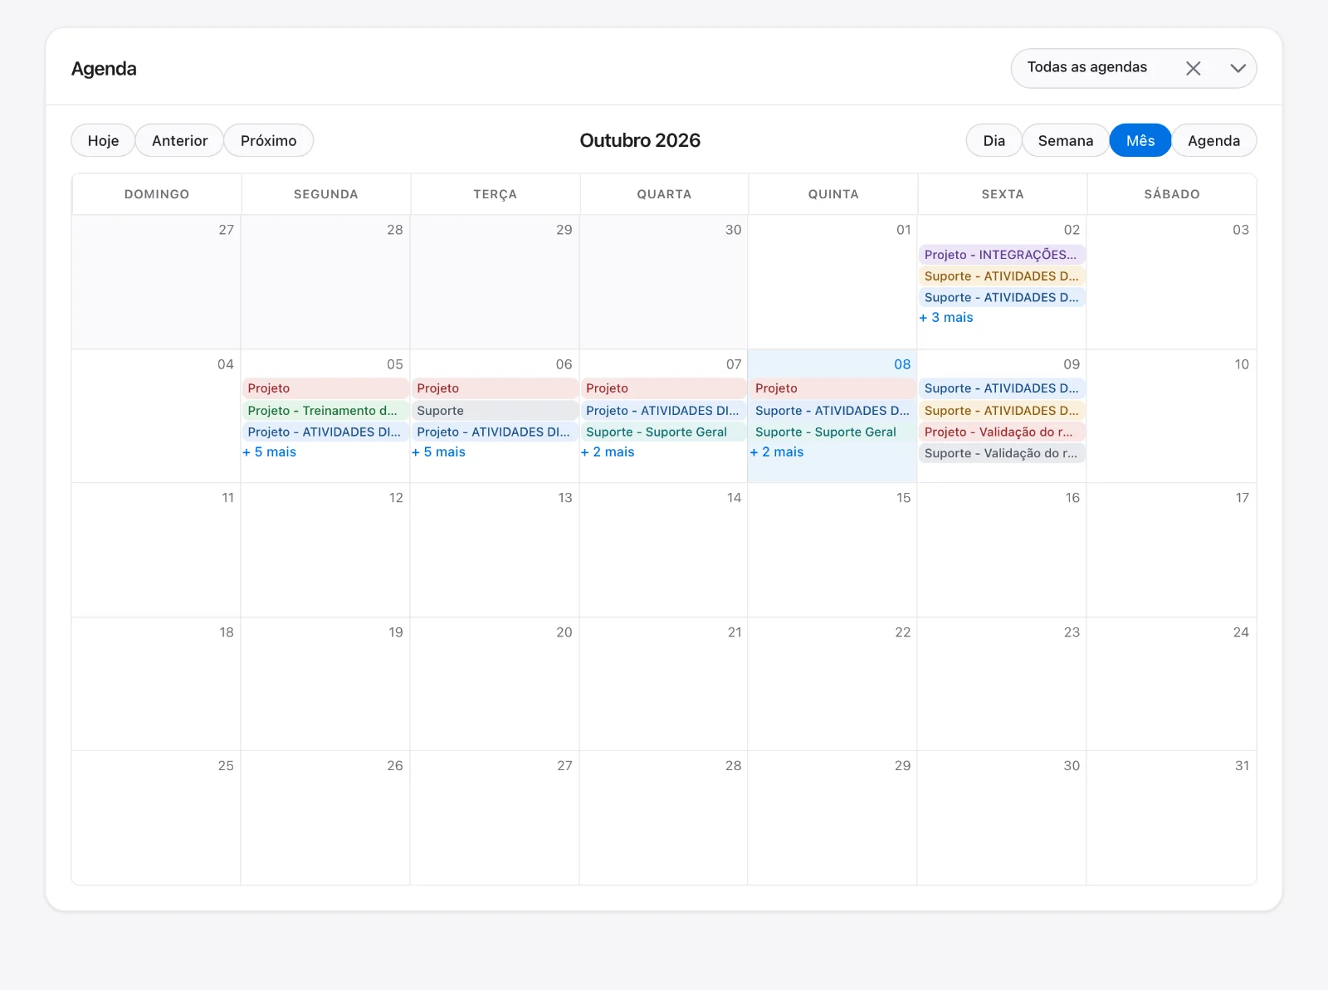
Task: Expand '+ 5 mais' on Monday 05
Action: pos(269,452)
